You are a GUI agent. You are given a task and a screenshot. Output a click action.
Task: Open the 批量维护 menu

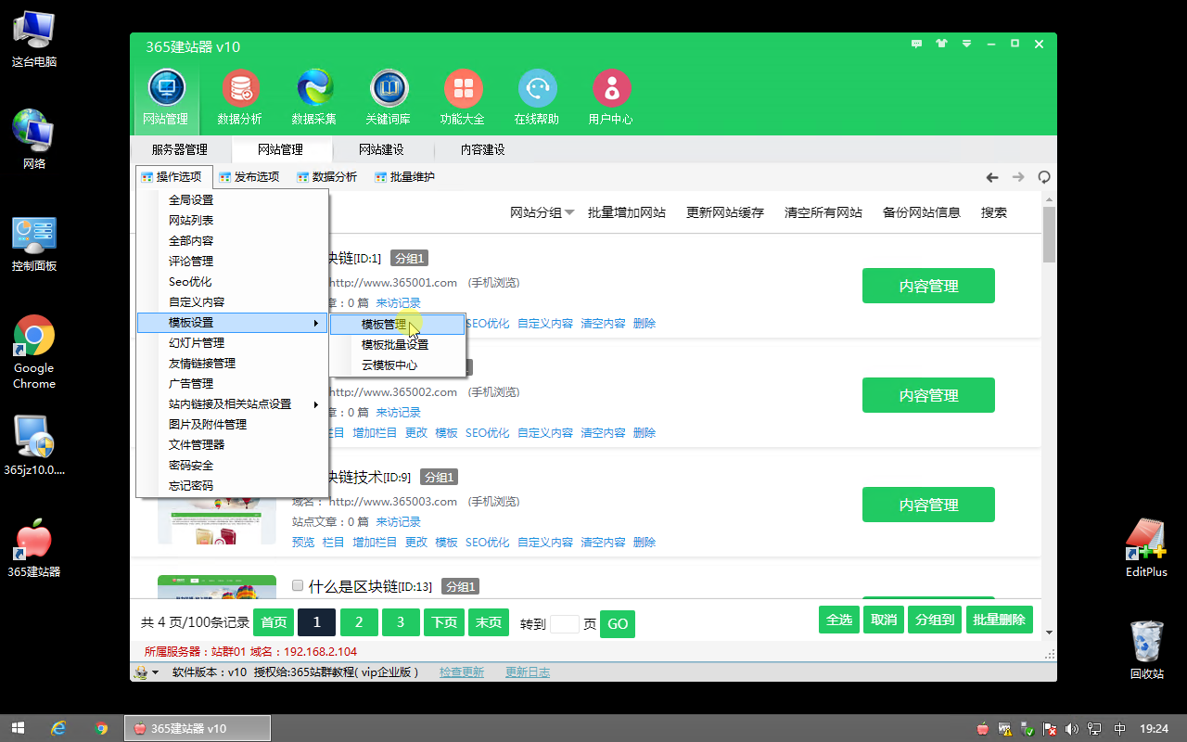[x=404, y=177]
